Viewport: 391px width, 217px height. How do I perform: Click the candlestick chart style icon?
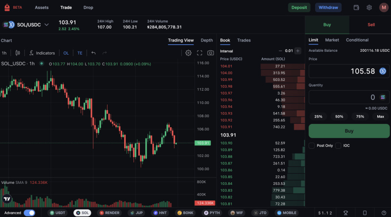click(x=18, y=53)
